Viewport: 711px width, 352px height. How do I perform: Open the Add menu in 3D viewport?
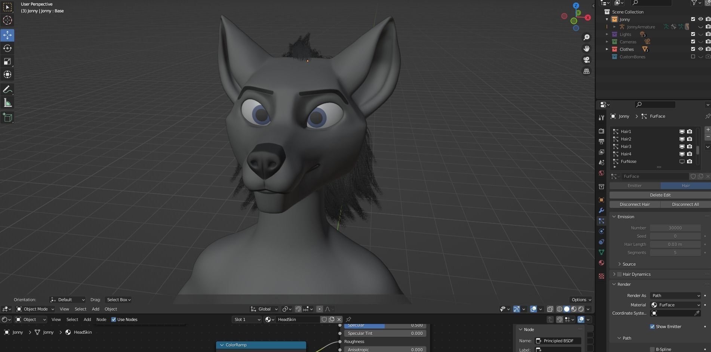[x=95, y=309]
